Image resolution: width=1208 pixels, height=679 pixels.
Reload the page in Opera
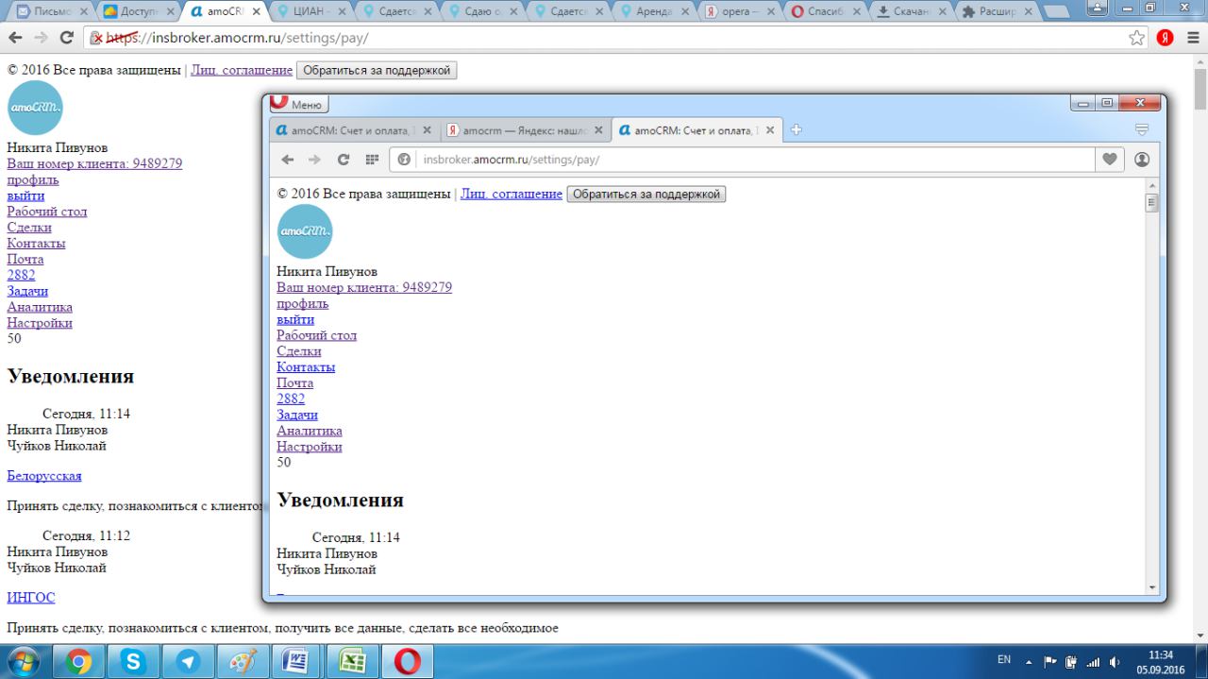click(344, 160)
